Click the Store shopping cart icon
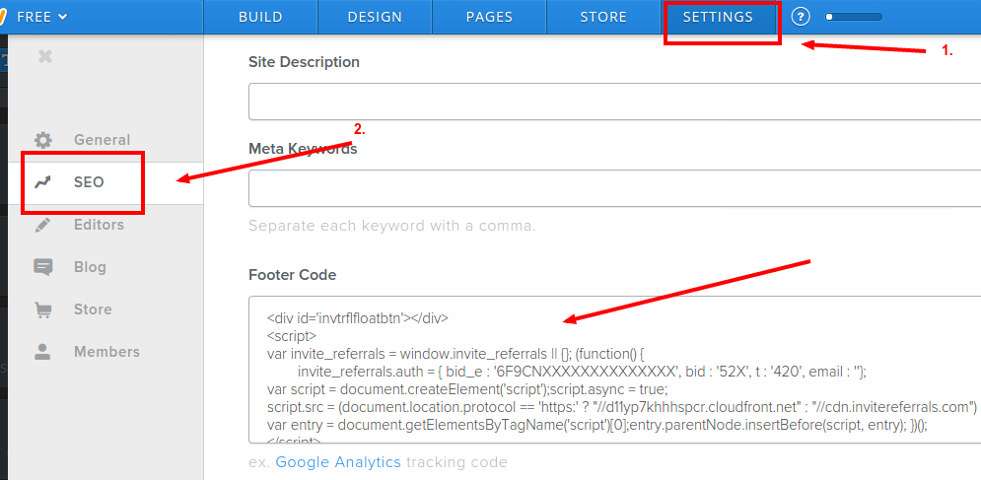Screen dimensions: 981x480 point(43,309)
